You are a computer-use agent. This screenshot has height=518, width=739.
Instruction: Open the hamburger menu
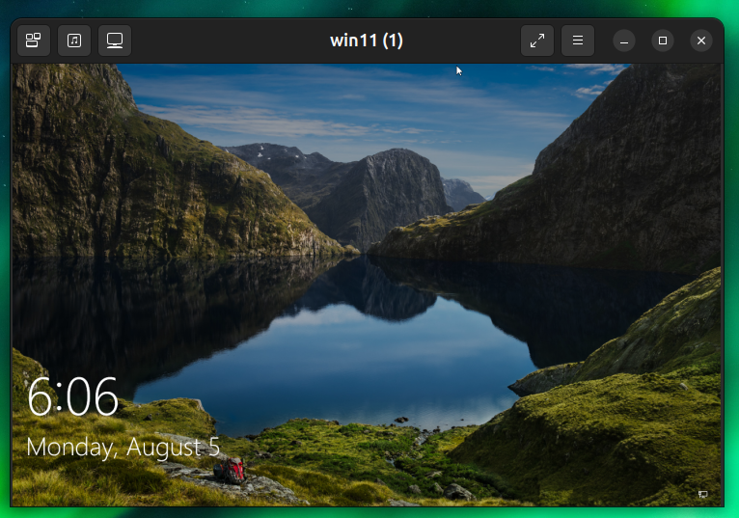(x=578, y=41)
